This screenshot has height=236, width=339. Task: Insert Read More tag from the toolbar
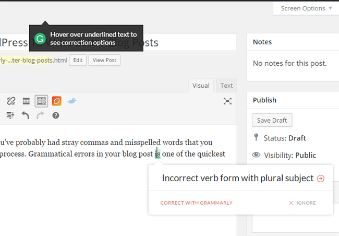point(26,101)
